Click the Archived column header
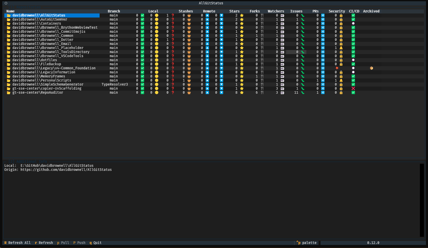428x248 pixels. (371, 11)
